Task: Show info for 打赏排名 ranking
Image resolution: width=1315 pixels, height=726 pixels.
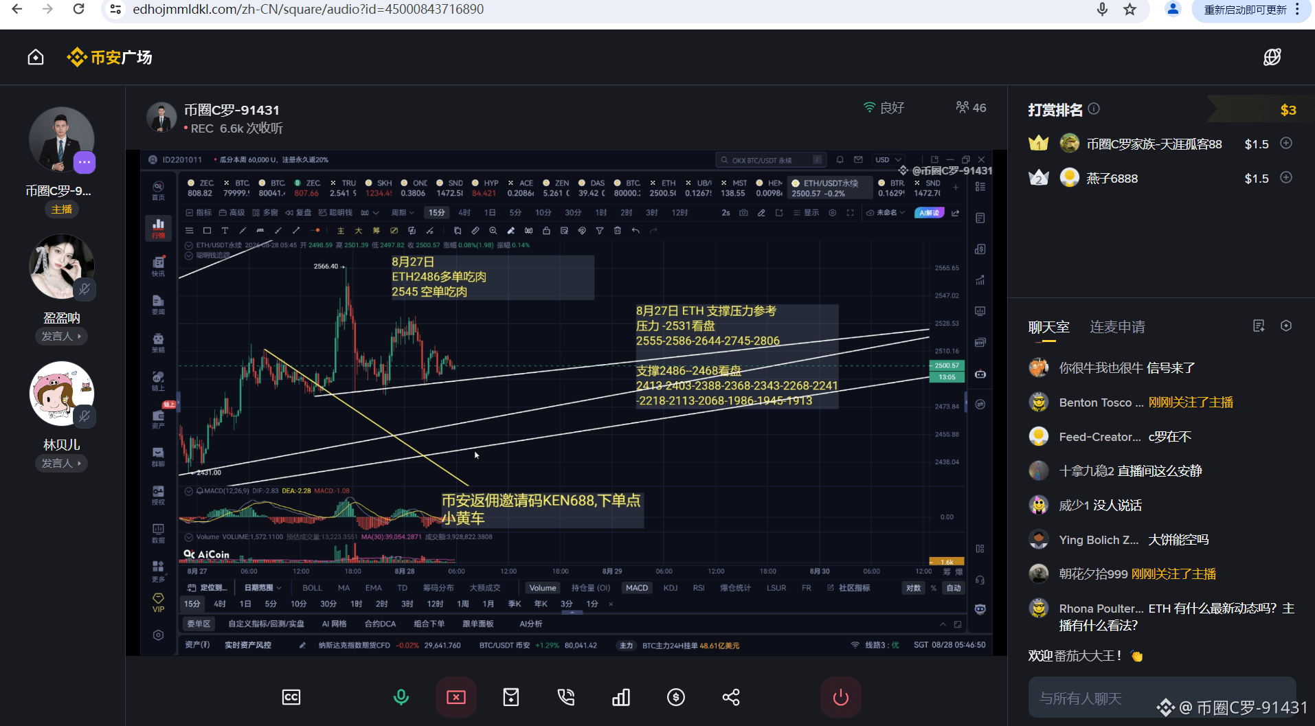Action: pyautogui.click(x=1094, y=109)
